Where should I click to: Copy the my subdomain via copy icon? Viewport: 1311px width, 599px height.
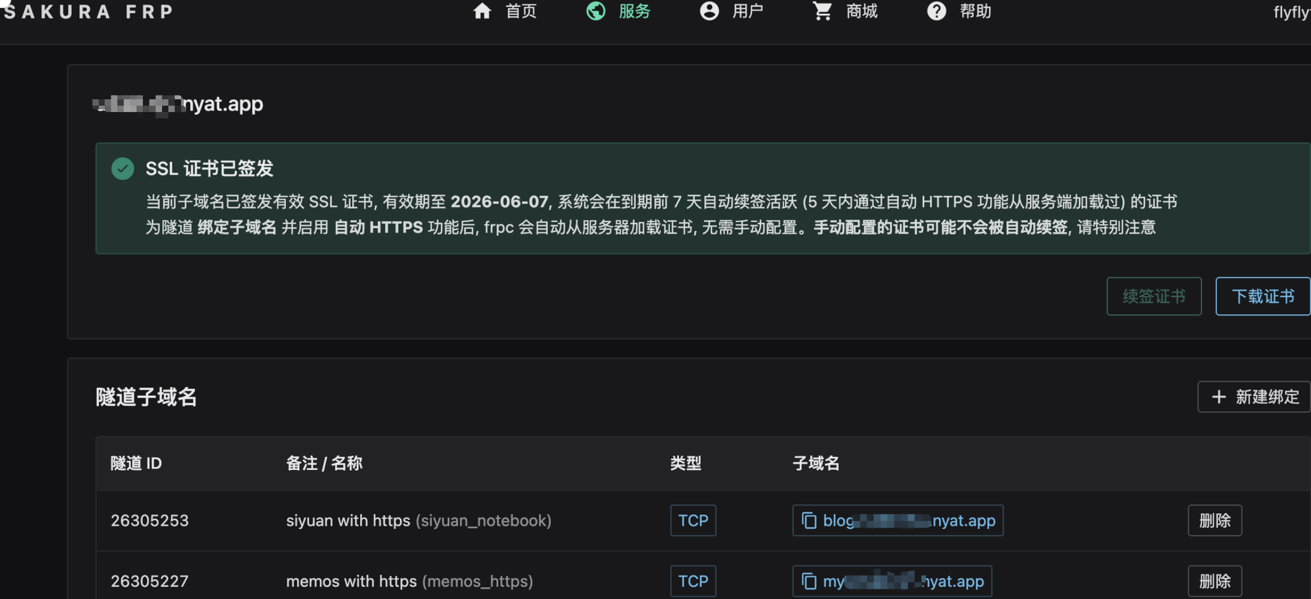pyautogui.click(x=809, y=581)
